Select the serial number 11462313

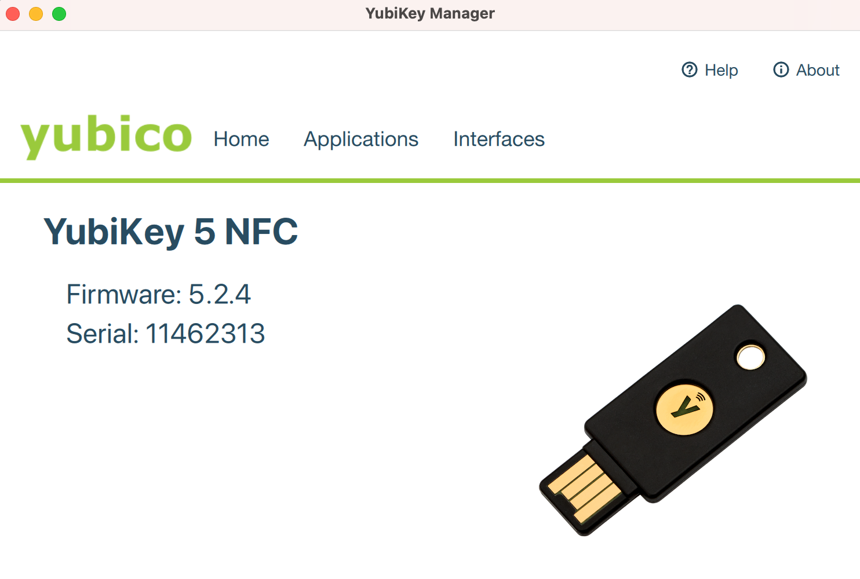coord(166,333)
